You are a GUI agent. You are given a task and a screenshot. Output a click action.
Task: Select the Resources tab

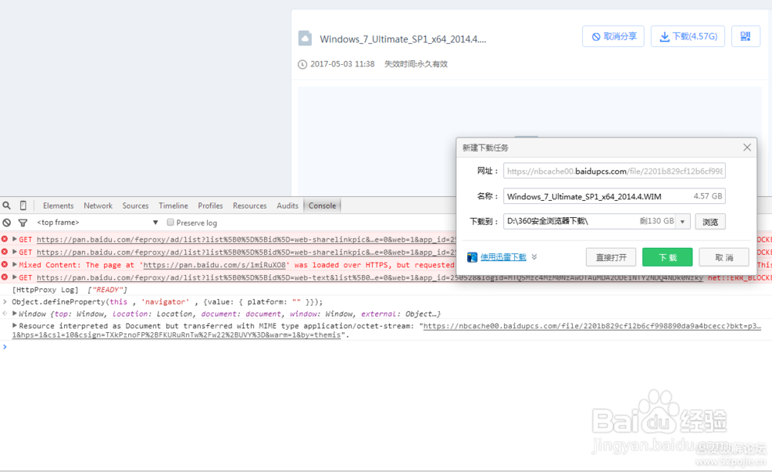pos(249,205)
